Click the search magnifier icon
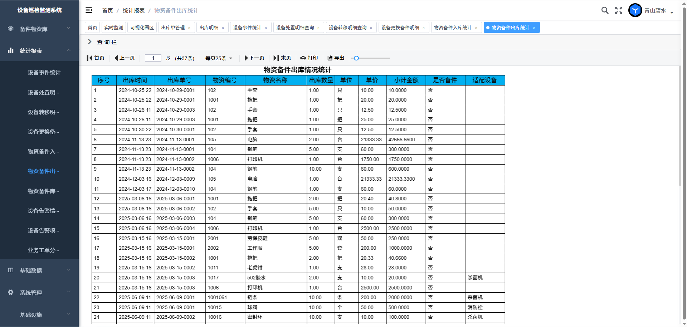The image size is (687, 327). pyautogui.click(x=605, y=10)
